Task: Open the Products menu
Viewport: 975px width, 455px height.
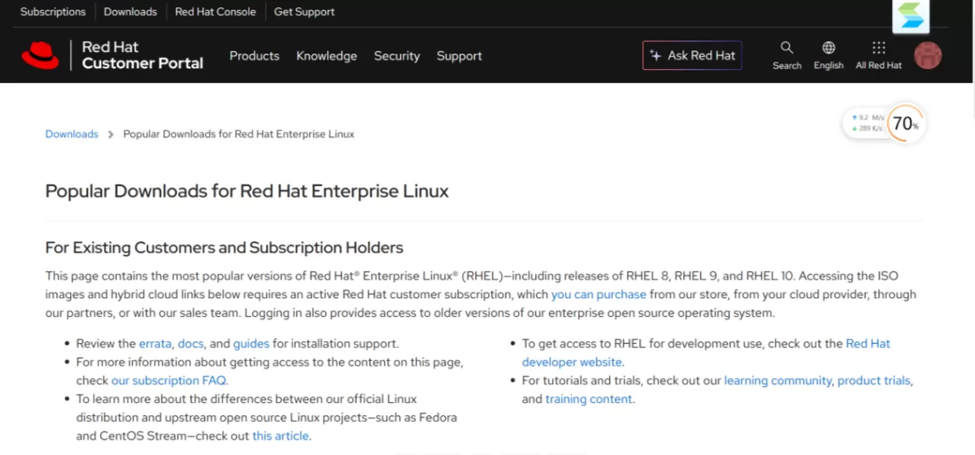Action: [x=255, y=56]
